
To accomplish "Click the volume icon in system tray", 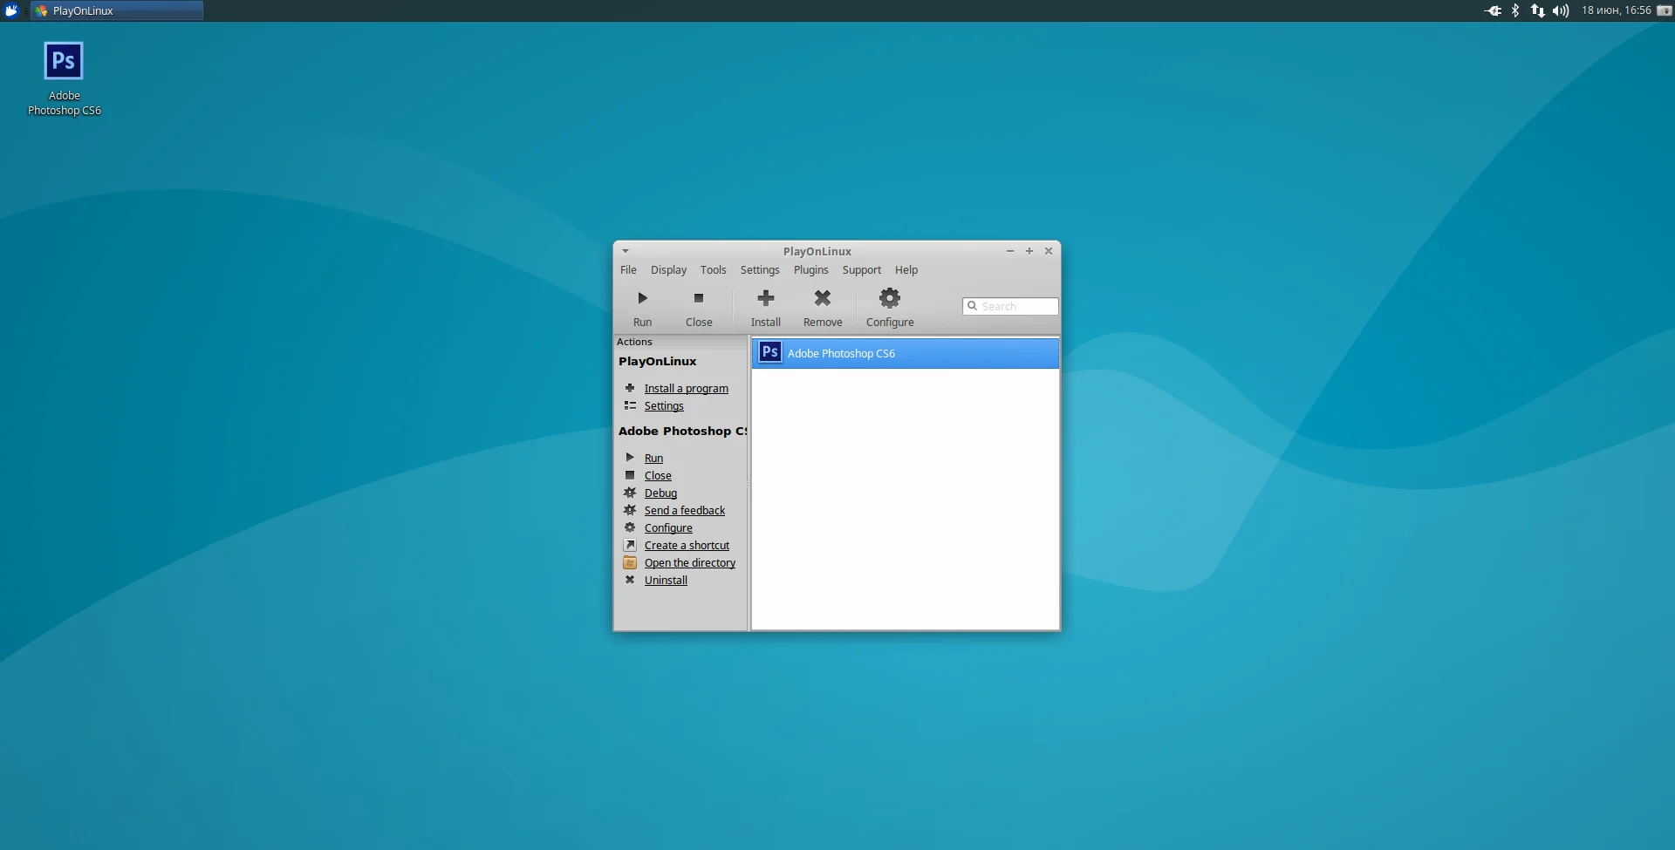I will (1561, 10).
